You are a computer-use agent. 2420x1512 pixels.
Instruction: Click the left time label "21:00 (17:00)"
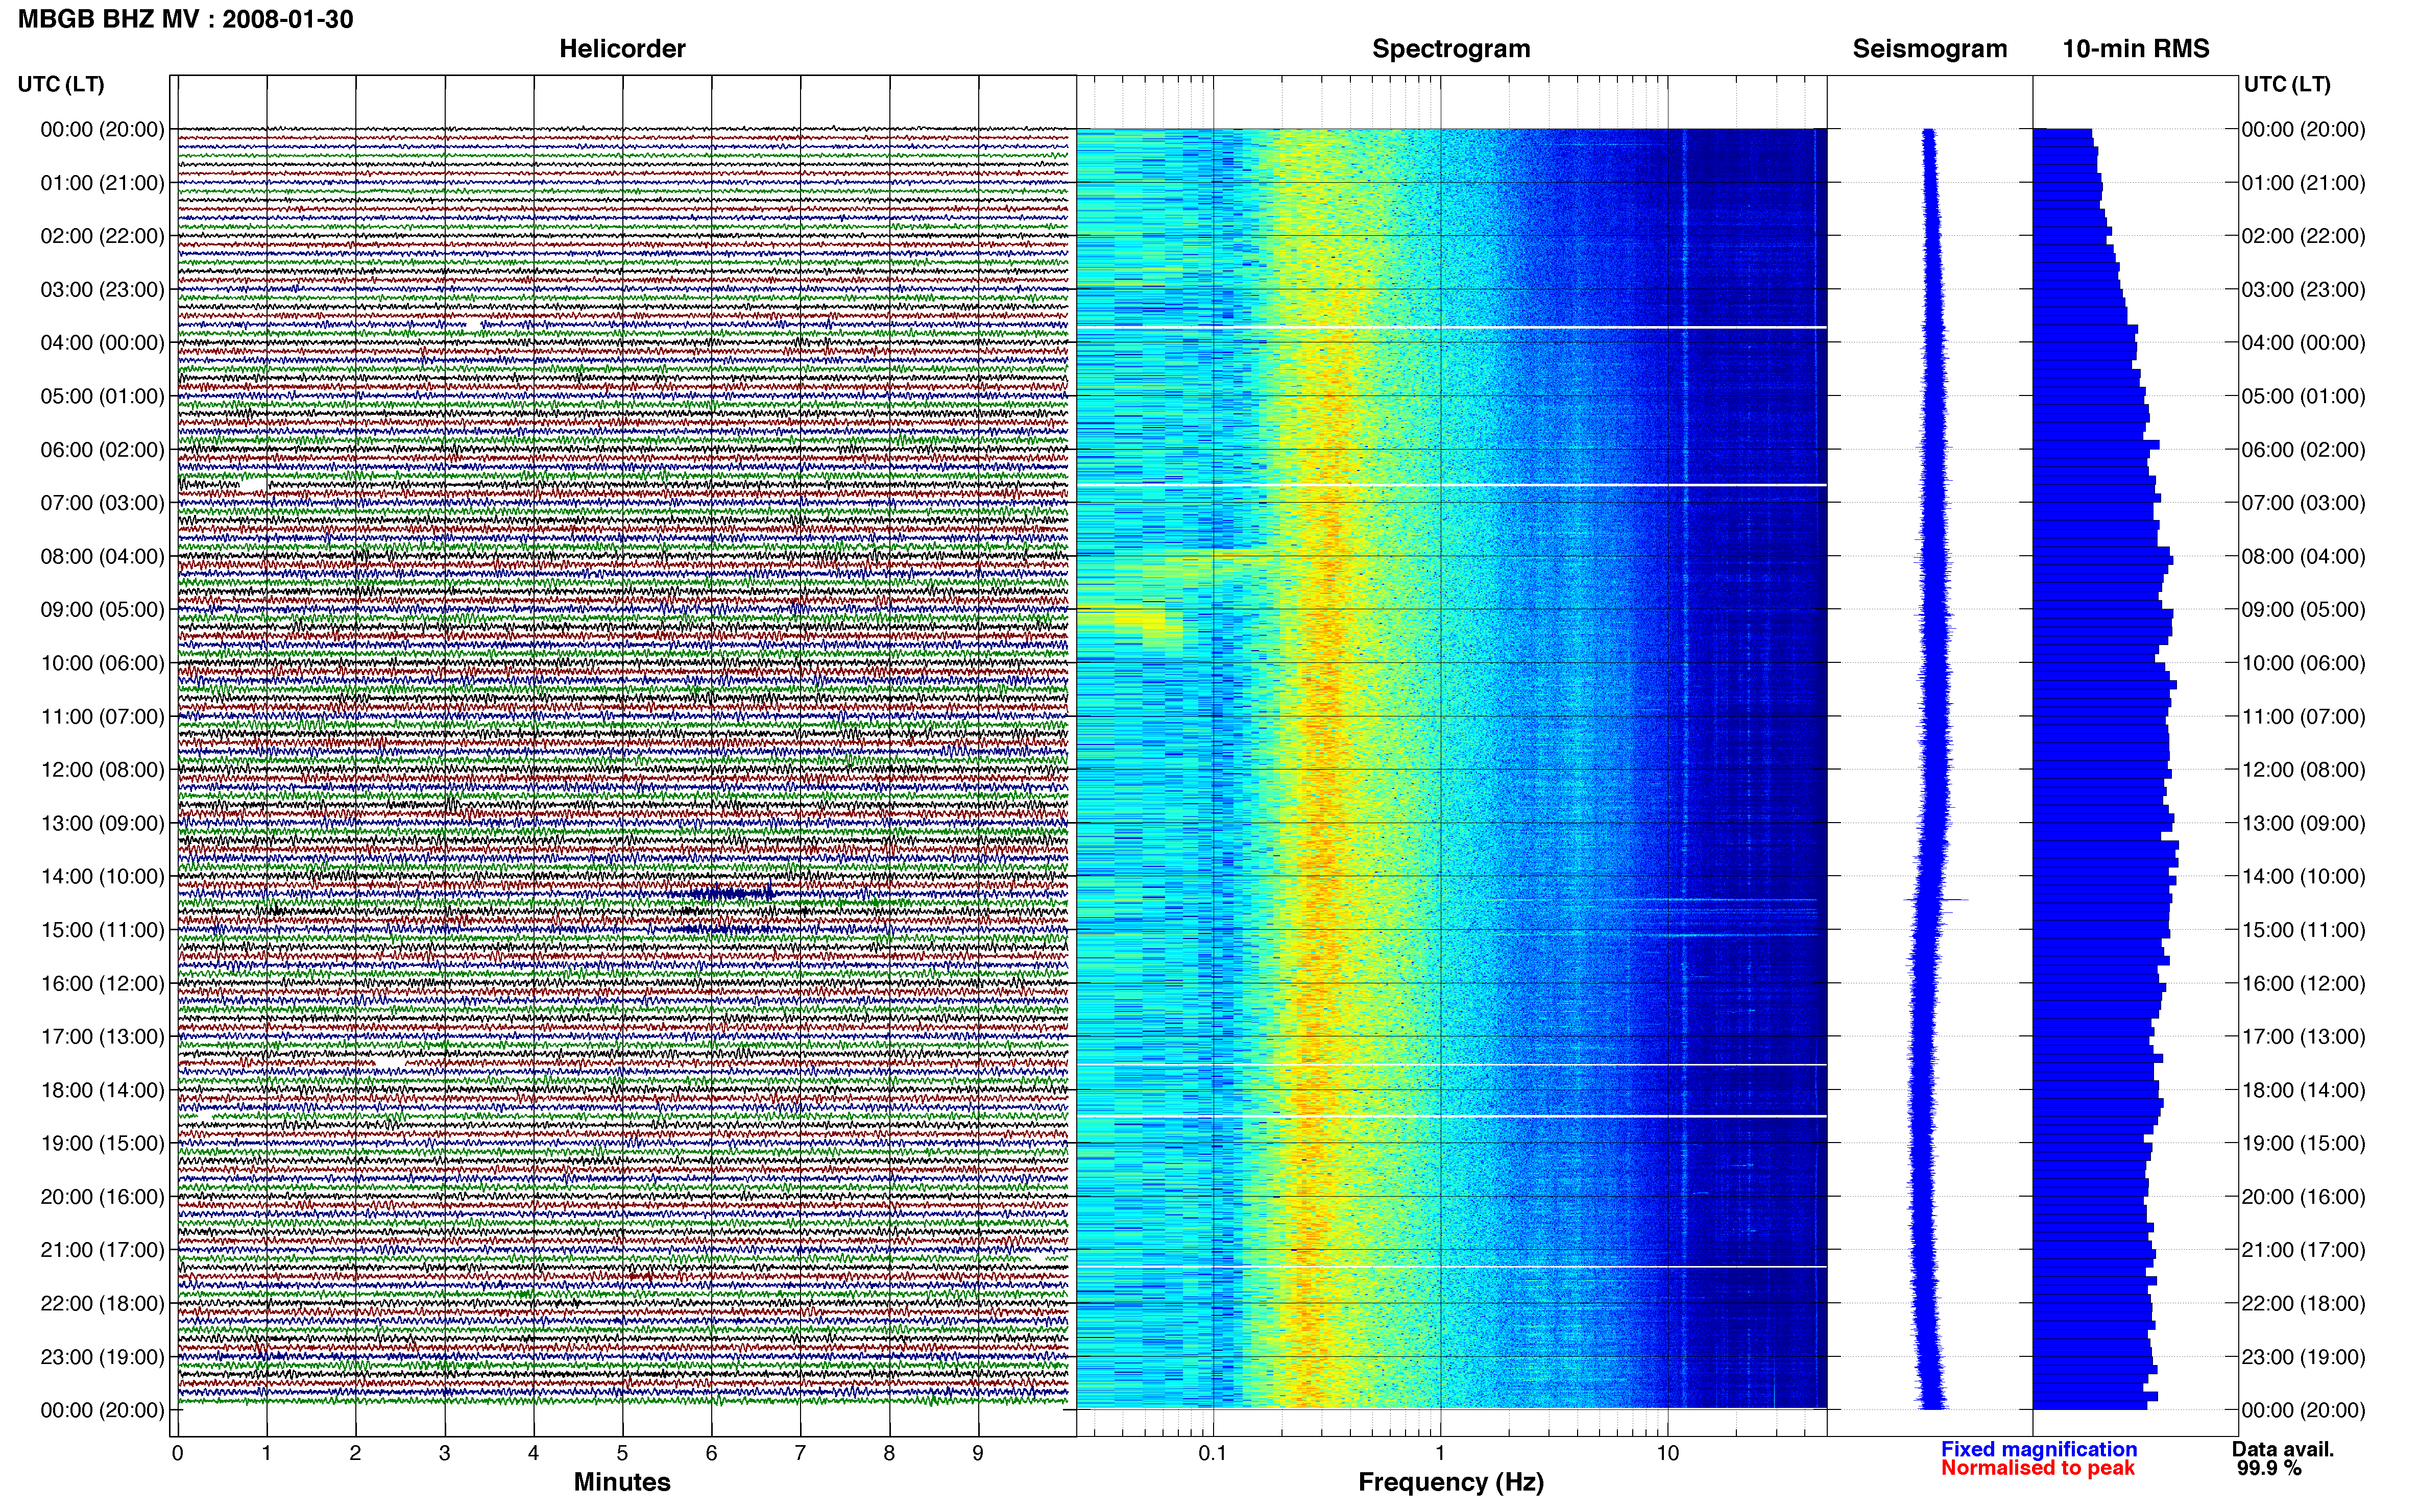coord(102,1250)
